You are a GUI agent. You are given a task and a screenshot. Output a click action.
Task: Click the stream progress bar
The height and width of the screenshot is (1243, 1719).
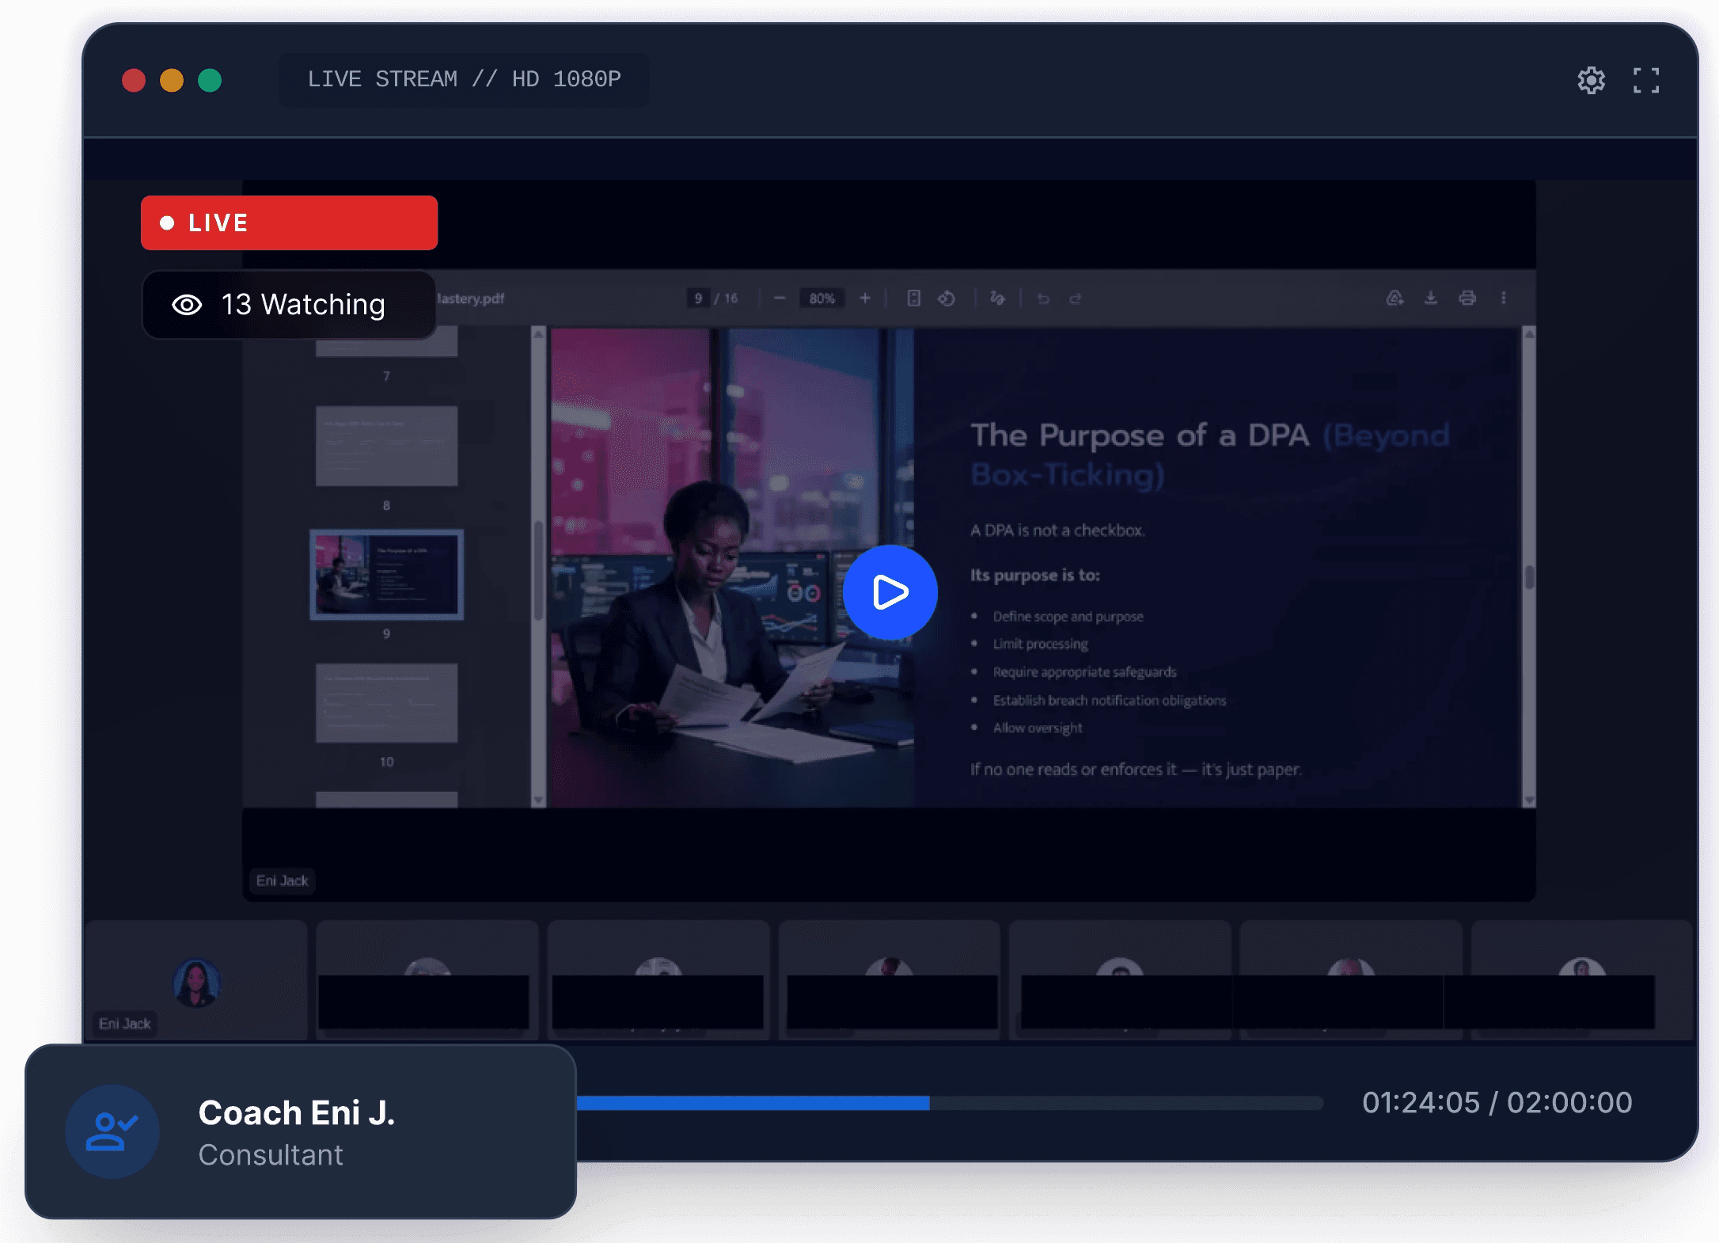(950, 1103)
